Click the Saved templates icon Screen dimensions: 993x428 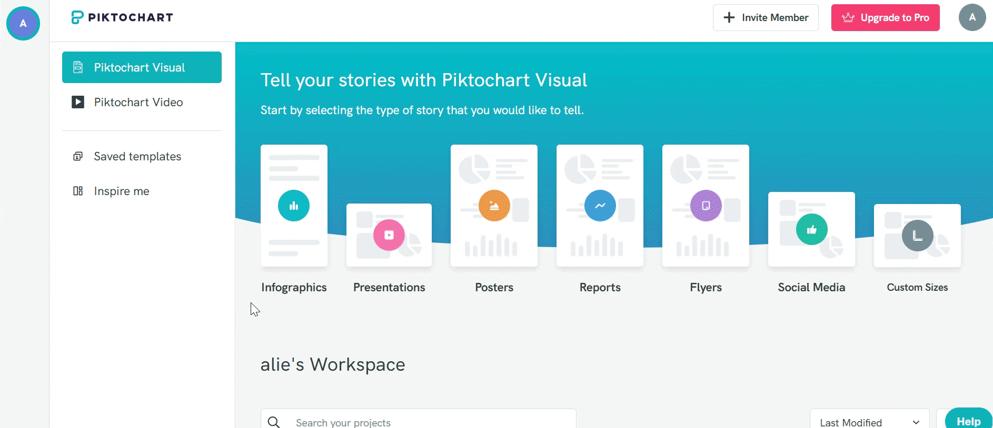pos(78,156)
